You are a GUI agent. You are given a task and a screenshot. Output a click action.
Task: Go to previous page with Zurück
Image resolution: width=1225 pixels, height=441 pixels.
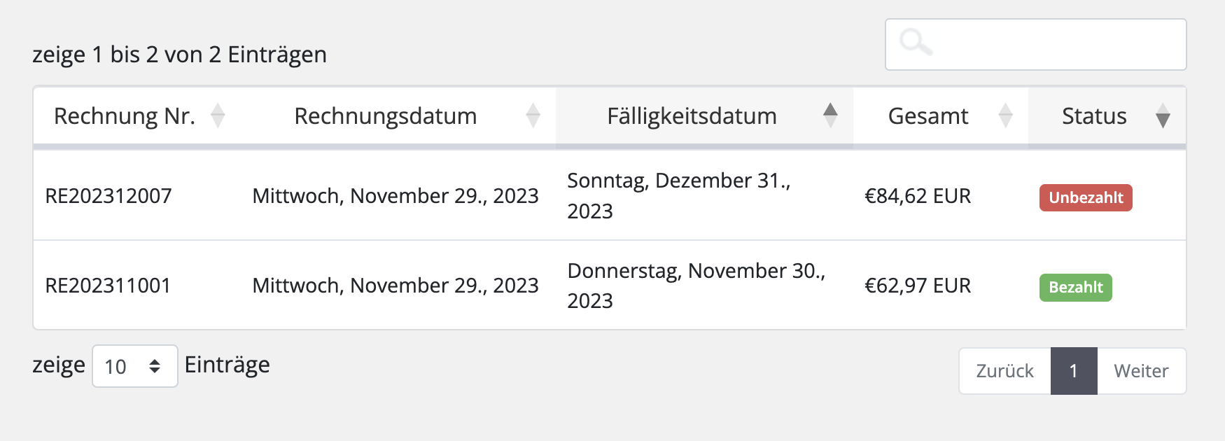pos(1004,371)
